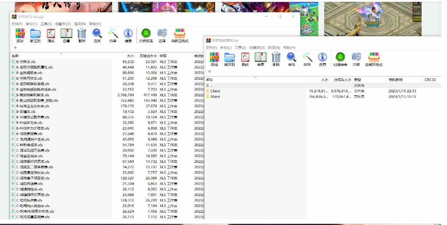
Task: Click Add icon in xls.zip window toolbar
Action: (x=20, y=35)
